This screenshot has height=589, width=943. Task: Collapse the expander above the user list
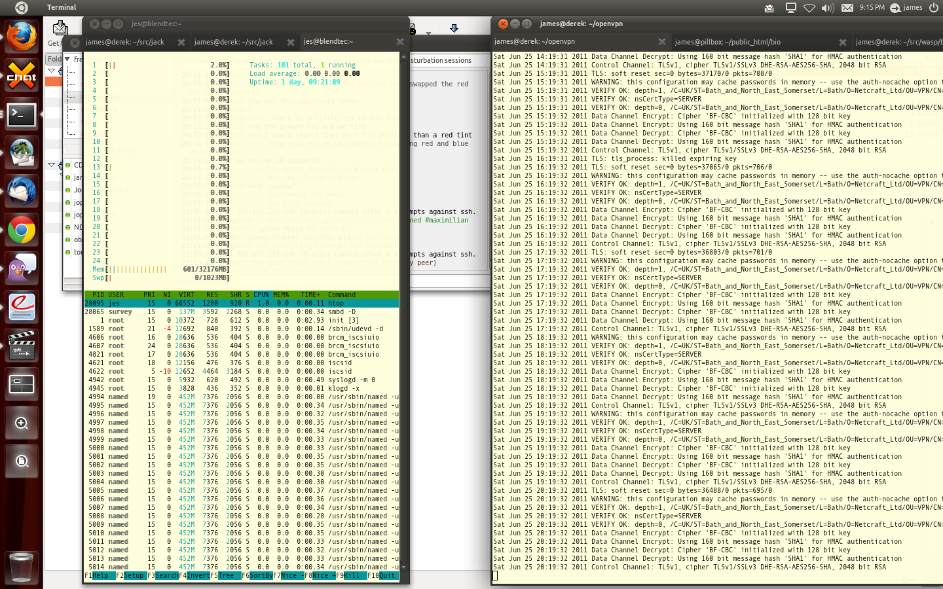(x=52, y=165)
